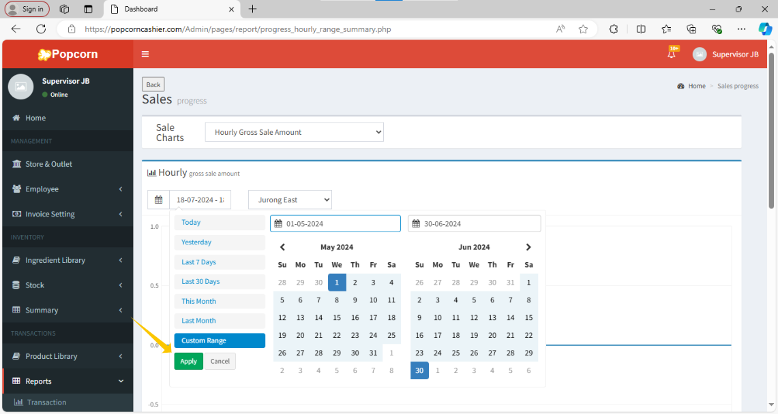The height and width of the screenshot is (414, 778).
Task: Select the Today range preset
Action: [220, 223]
